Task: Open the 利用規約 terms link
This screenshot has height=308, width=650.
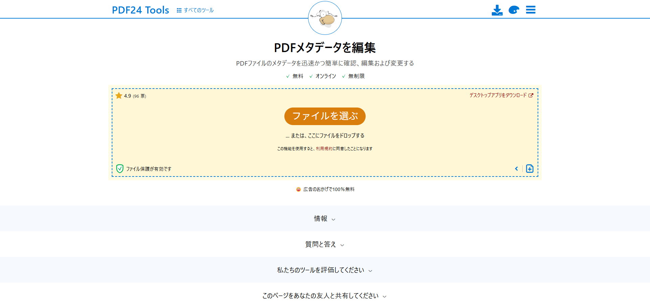Action: coord(324,149)
